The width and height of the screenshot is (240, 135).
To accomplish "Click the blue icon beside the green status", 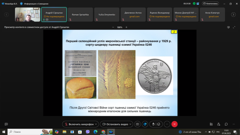I will pos(198,3).
